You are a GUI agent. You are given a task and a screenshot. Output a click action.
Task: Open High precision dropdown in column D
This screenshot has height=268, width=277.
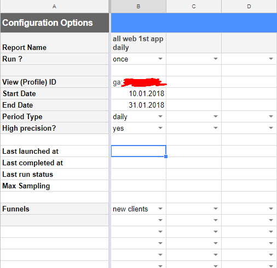[271, 128]
